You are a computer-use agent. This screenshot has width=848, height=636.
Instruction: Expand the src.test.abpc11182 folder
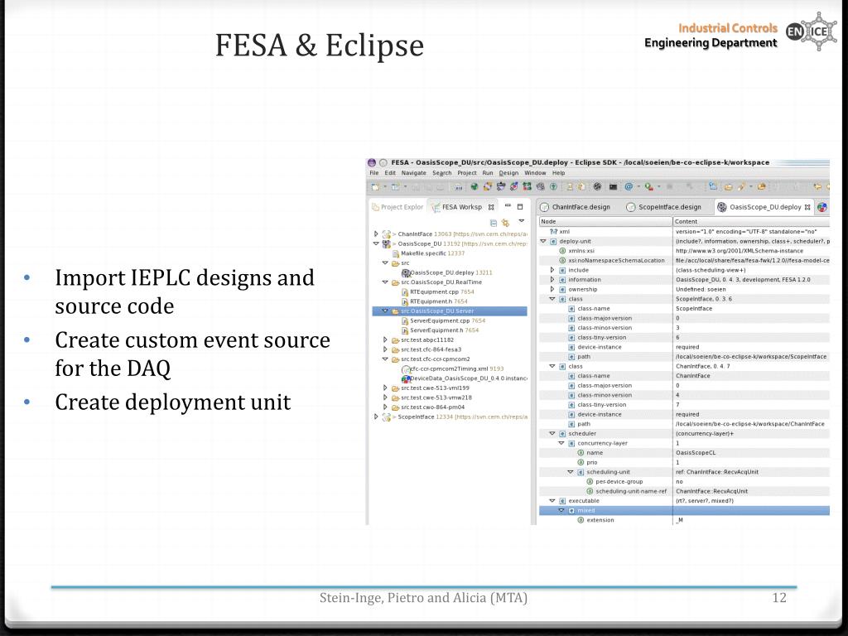coord(385,340)
